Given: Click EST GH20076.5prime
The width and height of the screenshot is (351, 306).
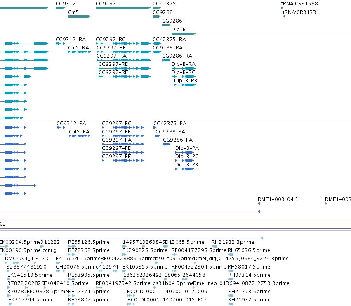Looking at the screenshot, I should tap(77, 267).
